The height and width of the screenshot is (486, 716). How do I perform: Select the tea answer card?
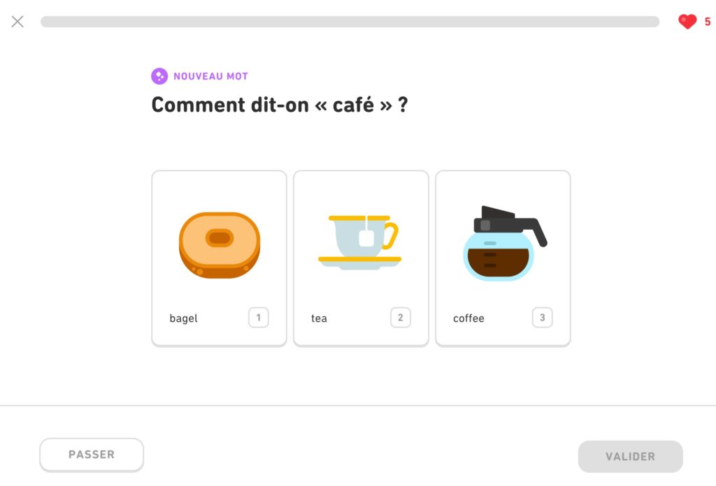(361, 257)
